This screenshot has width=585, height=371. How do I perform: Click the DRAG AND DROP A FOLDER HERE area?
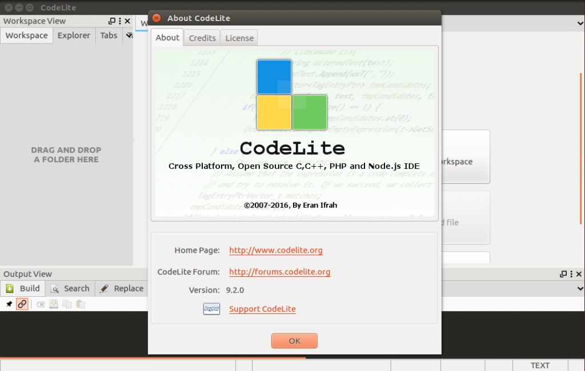coord(66,155)
